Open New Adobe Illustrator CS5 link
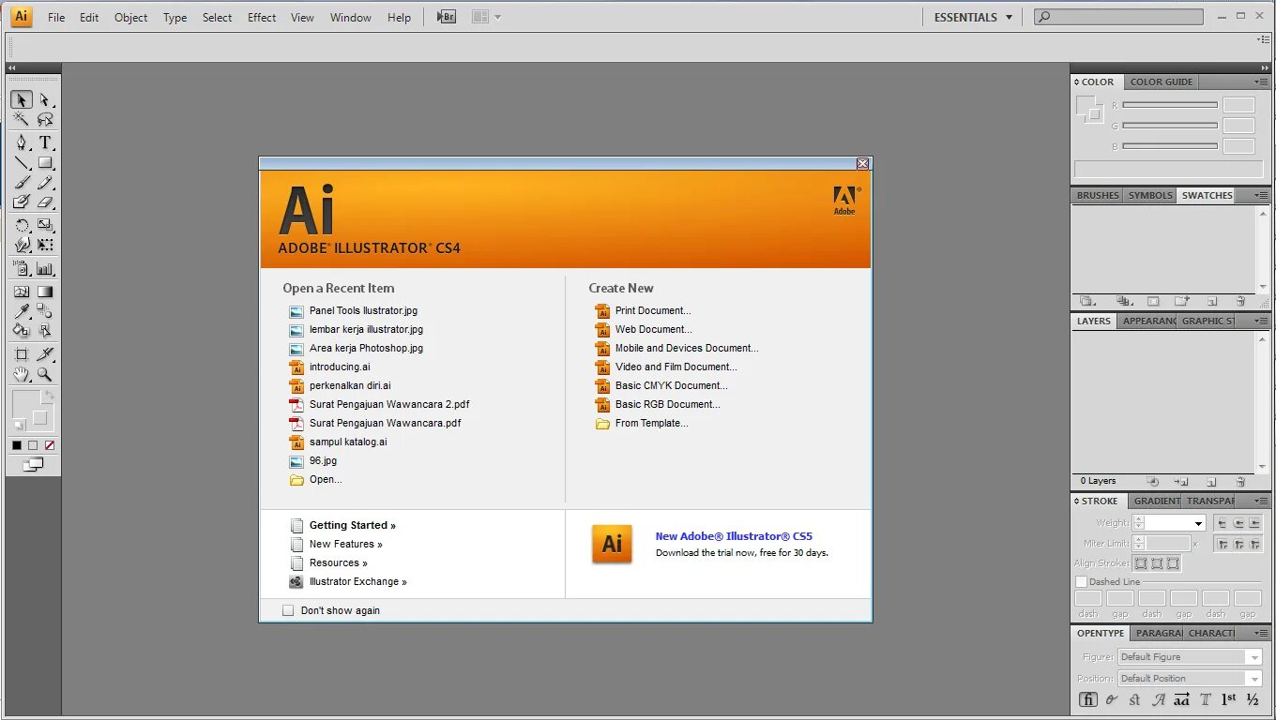This screenshot has height=720, width=1276. click(x=734, y=536)
